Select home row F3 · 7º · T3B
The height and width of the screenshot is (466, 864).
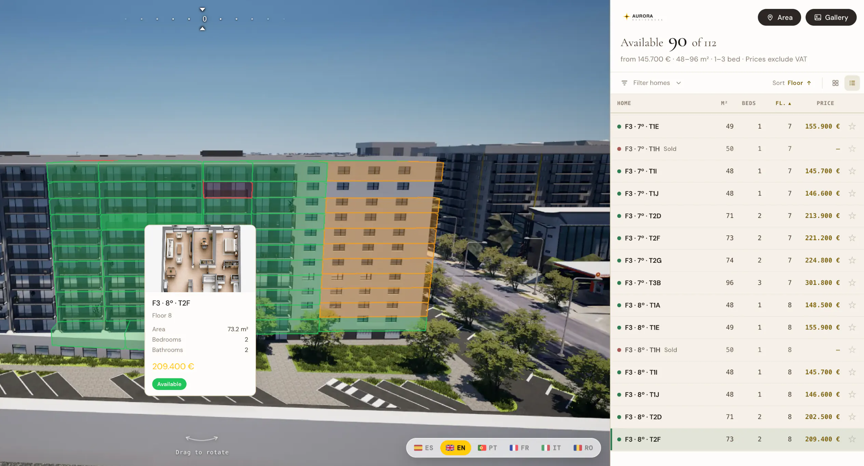(737, 283)
